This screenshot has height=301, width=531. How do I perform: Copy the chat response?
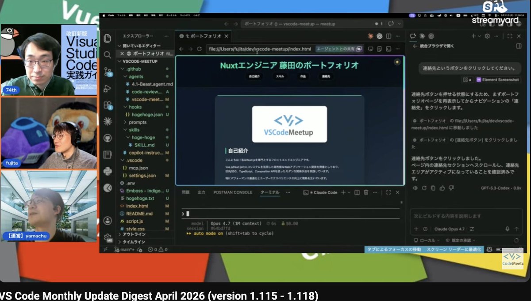(x=433, y=188)
